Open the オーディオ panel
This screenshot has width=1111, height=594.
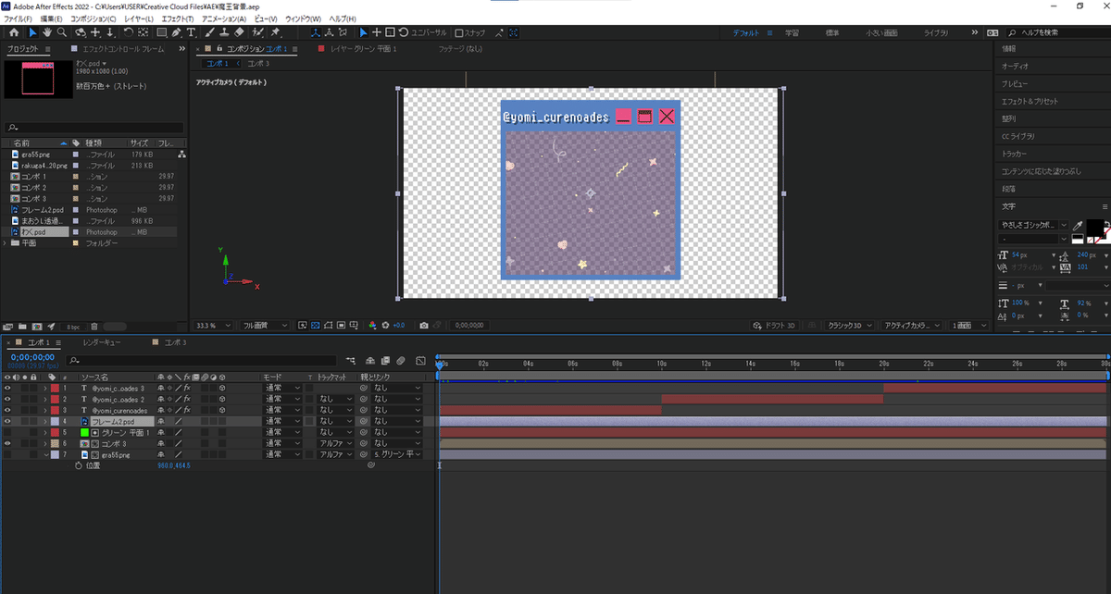[1015, 66]
